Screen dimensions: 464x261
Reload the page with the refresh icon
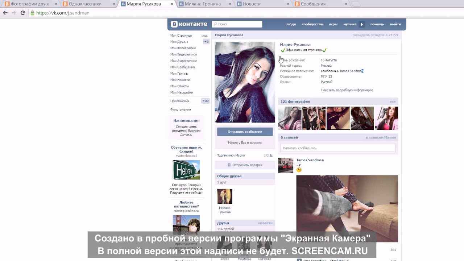point(22,13)
